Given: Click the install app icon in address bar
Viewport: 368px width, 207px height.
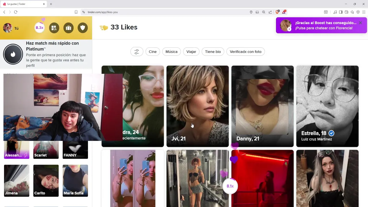Looking at the screenshot, I should 257,12.
